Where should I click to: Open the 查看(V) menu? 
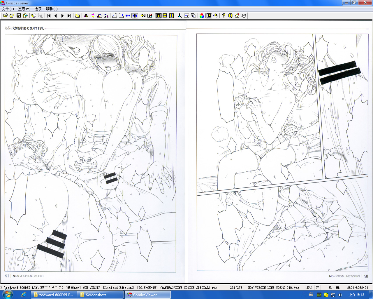tap(24, 9)
